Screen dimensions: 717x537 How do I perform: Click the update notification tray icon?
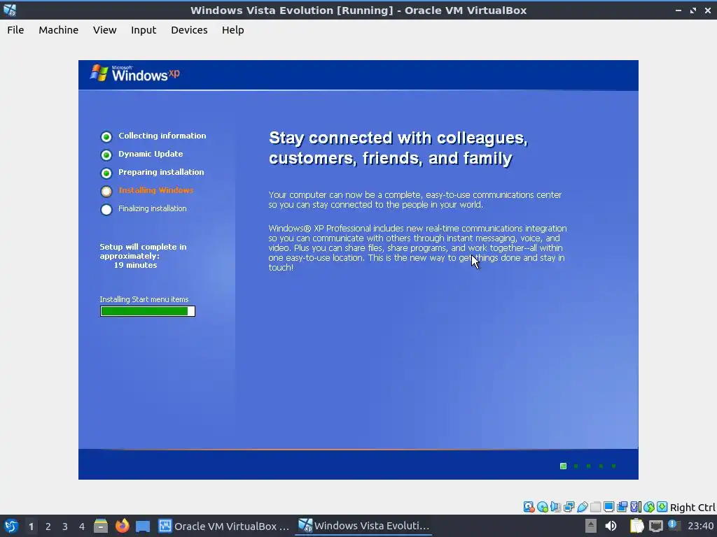tap(673, 525)
